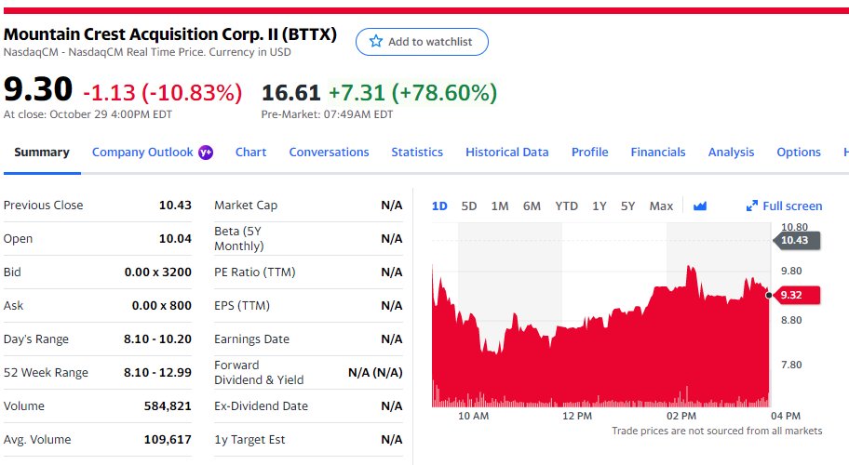The image size is (849, 465).
Task: Click the Add to watchlist button
Action: tap(422, 42)
